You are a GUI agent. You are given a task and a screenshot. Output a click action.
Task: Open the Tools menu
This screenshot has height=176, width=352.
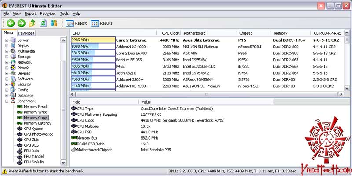(x=64, y=14)
